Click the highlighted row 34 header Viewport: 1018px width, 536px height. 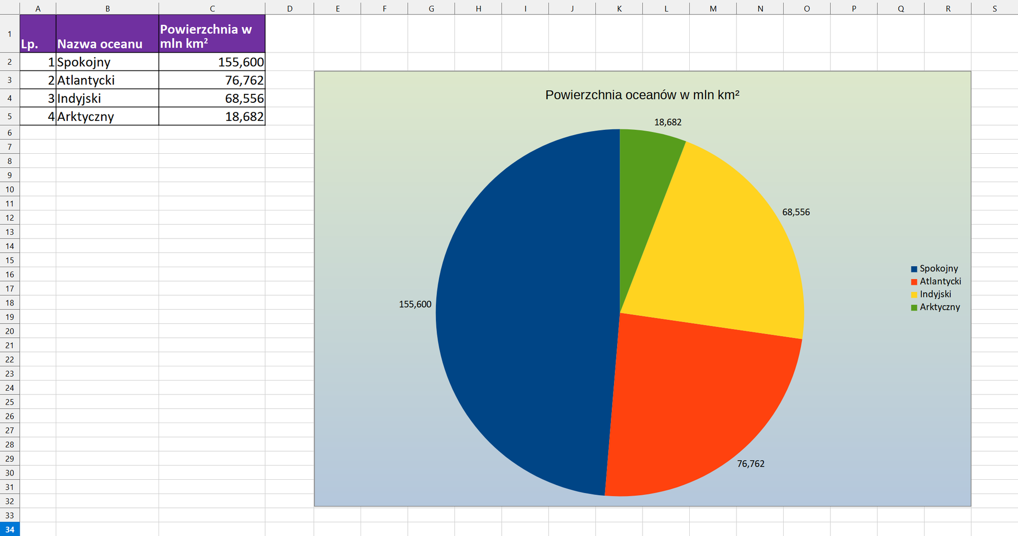coord(10,529)
